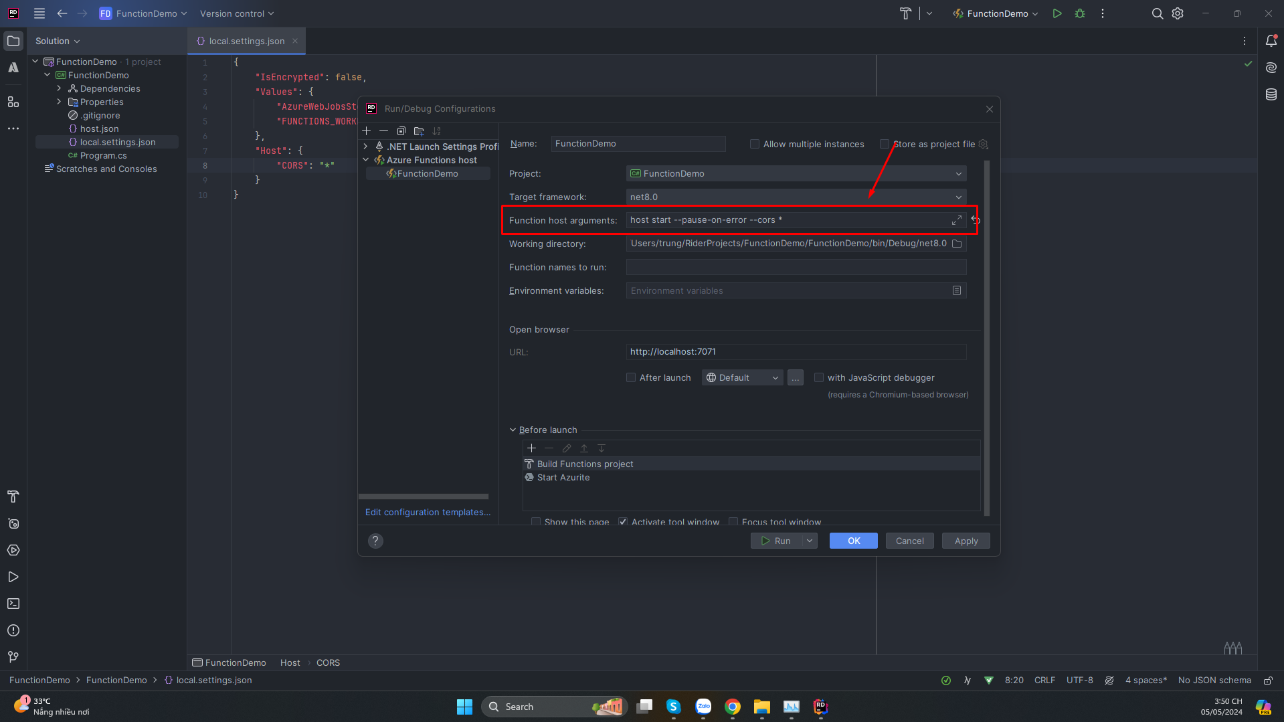Open the Git version control icon at bottom
The height and width of the screenshot is (722, 1284).
coord(12,657)
